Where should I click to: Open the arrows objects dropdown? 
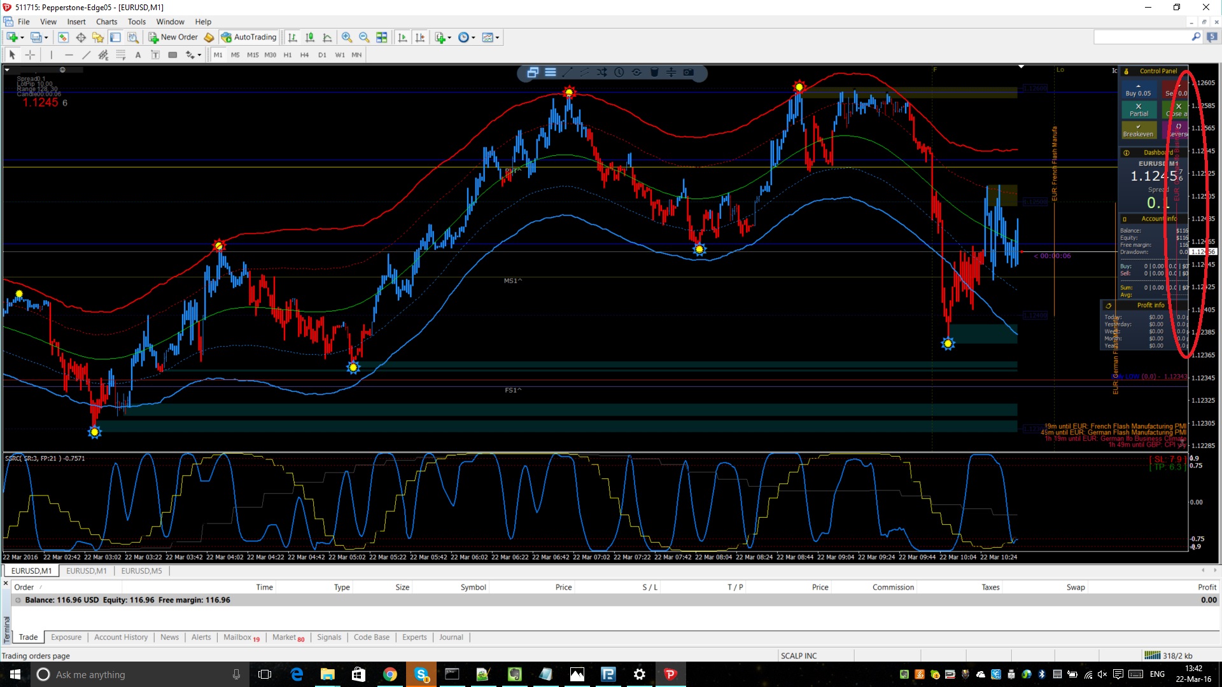pyautogui.click(x=199, y=55)
